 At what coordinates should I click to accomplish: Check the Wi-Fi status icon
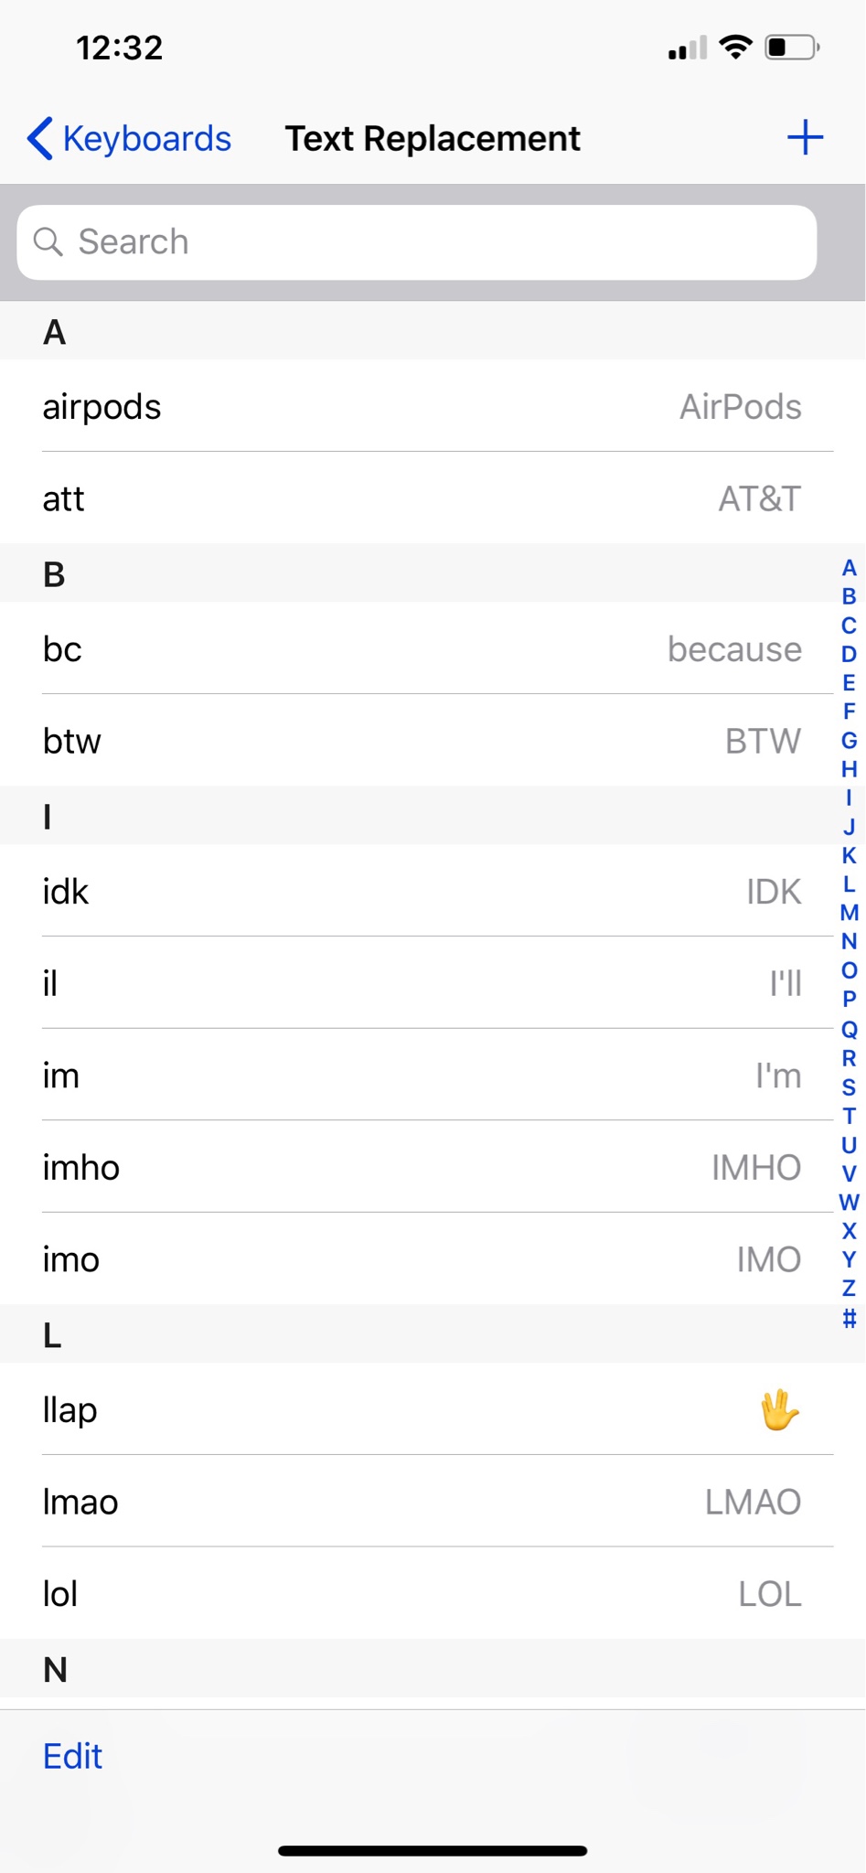[735, 47]
